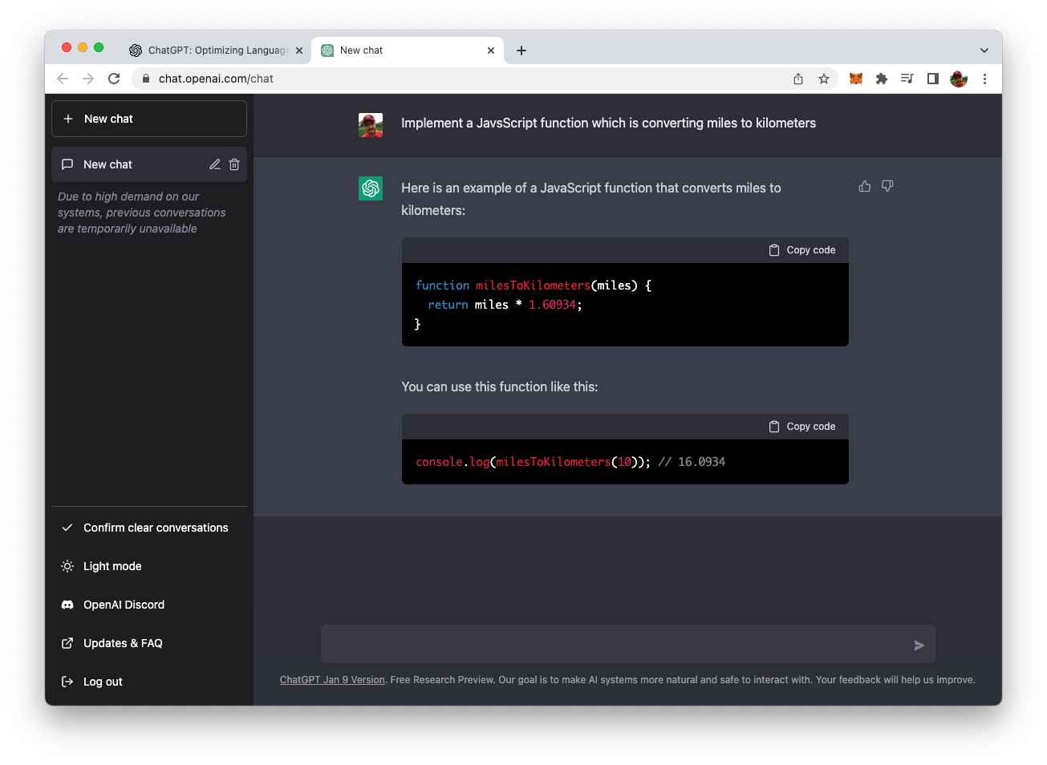Open the Chrome three-dot menu

click(984, 79)
